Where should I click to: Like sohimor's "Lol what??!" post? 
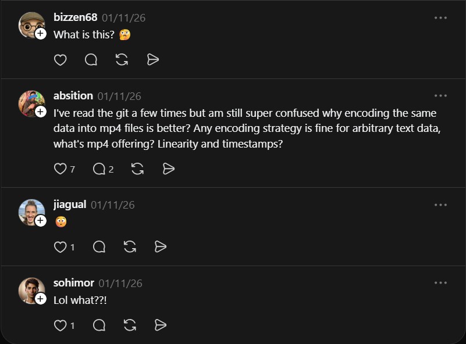(x=60, y=325)
